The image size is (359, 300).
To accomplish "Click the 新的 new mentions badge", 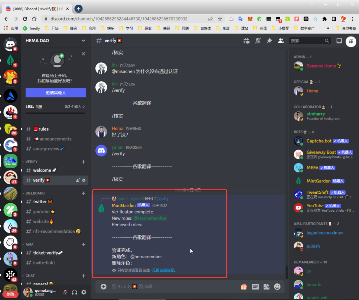I will tap(10, 294).
